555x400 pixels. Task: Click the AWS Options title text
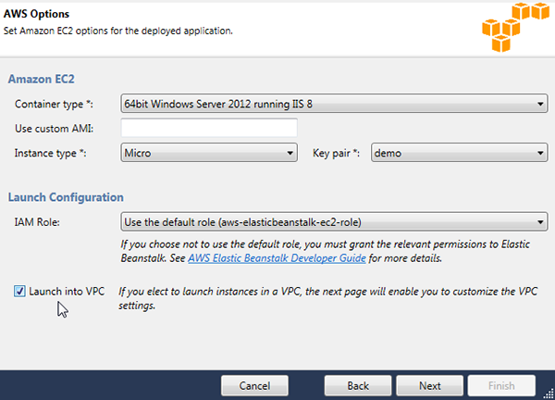point(36,14)
